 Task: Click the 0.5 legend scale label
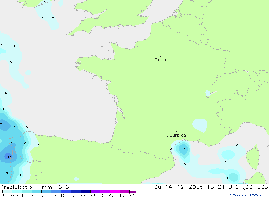15,195
